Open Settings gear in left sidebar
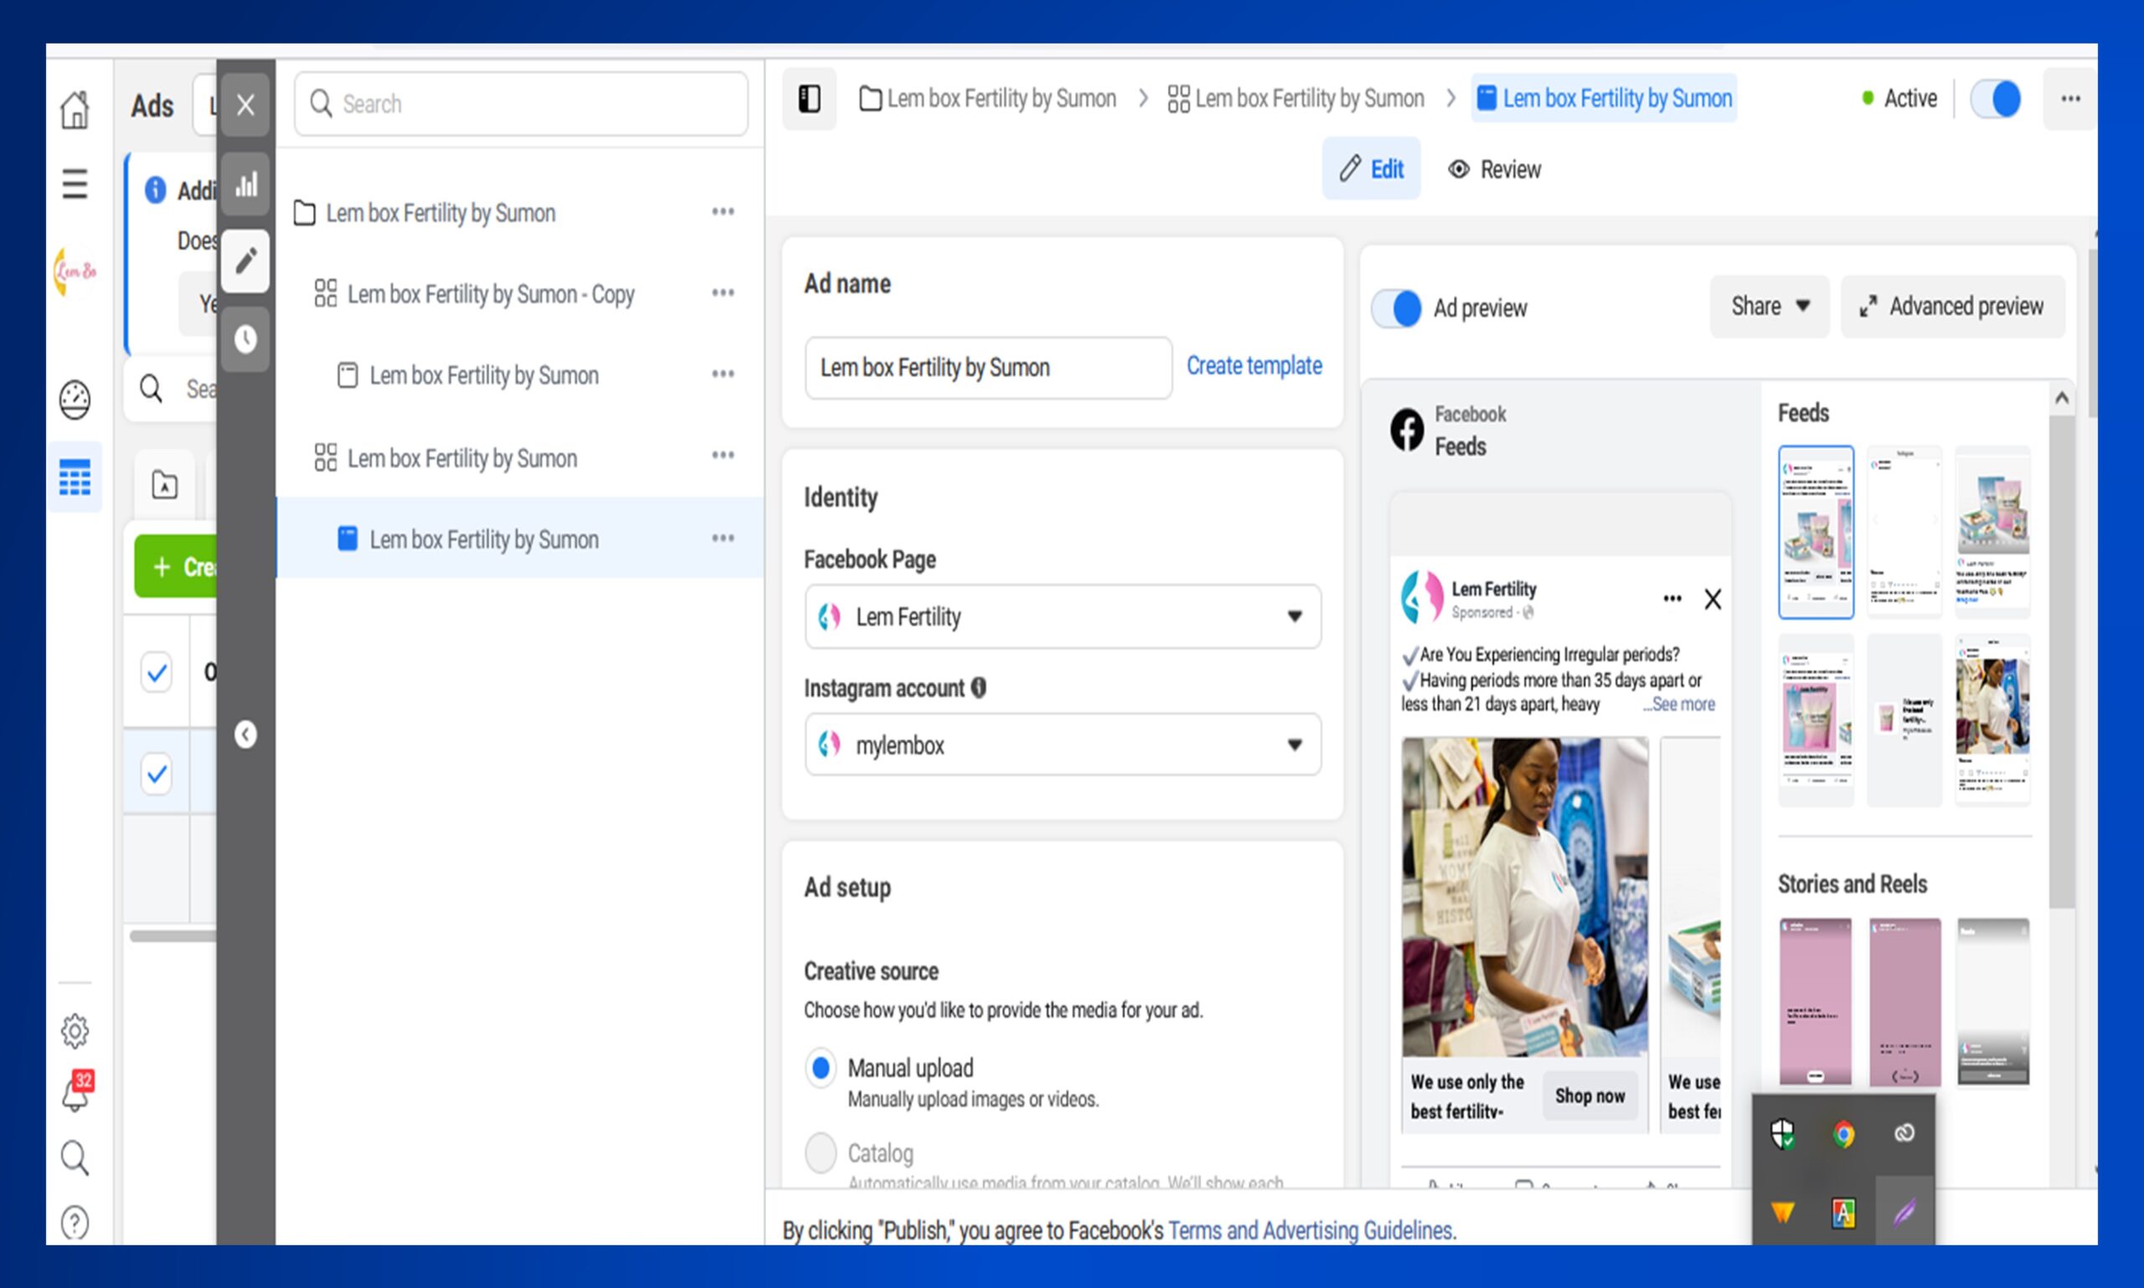Image resolution: width=2144 pixels, height=1288 pixels. [75, 1031]
